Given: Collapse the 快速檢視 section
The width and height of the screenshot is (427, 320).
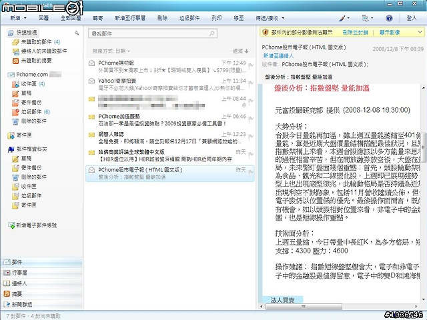Looking at the screenshot, I should 23,33.
